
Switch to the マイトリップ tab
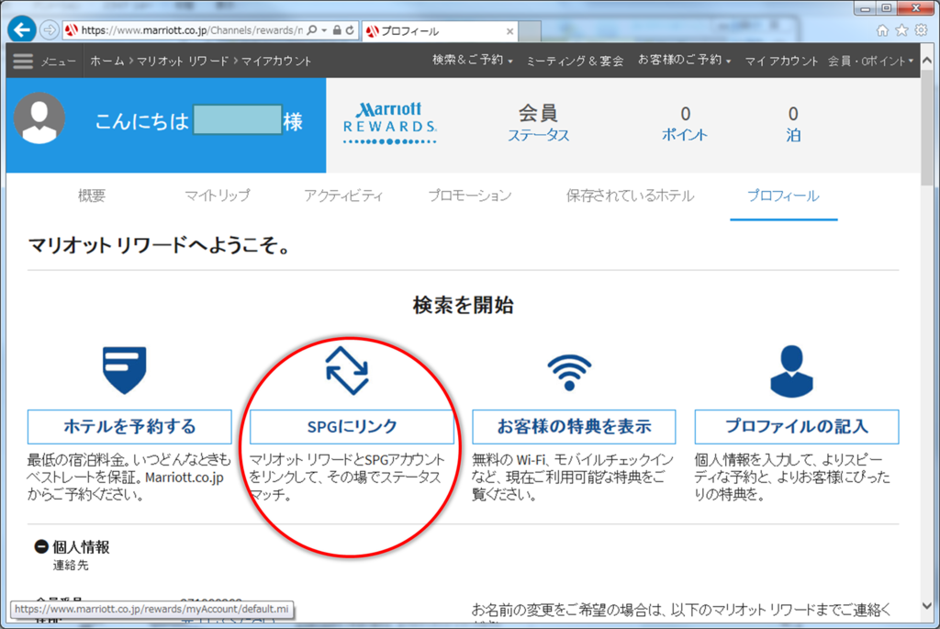[218, 196]
